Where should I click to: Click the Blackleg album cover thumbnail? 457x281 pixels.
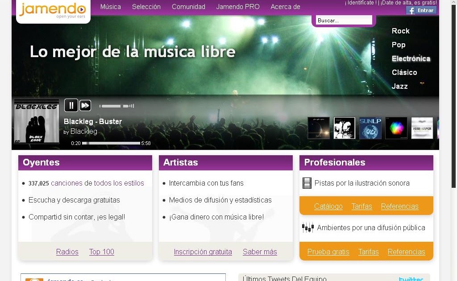tap(37, 122)
